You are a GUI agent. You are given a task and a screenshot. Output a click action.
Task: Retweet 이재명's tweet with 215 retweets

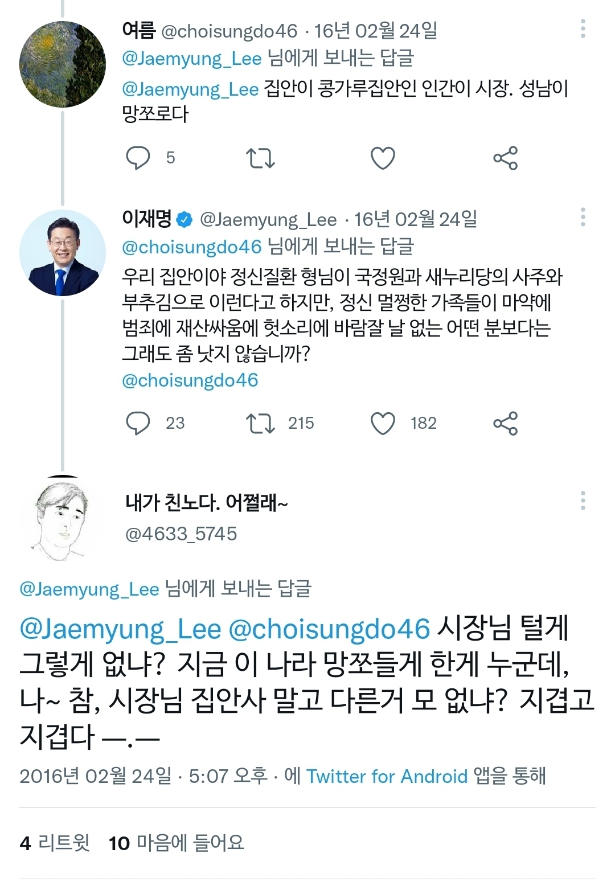click(x=260, y=423)
